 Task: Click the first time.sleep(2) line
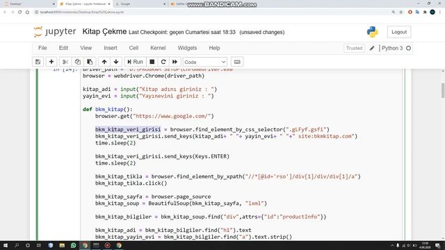(x=115, y=143)
